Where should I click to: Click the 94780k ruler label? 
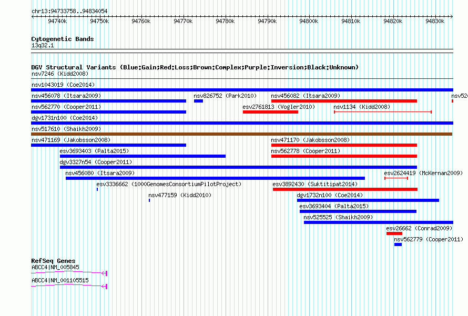[x=226, y=21]
